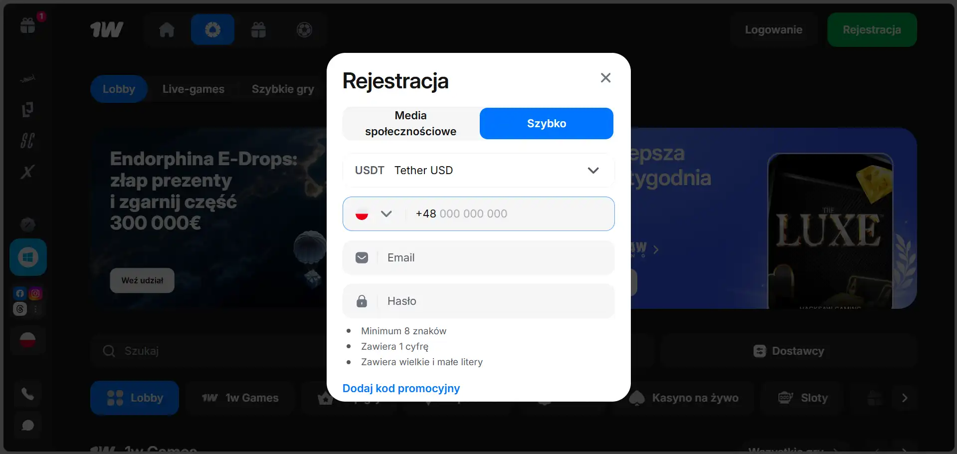Expand the USDT Tether USD currency dropdown
Screen dimensions: 957x454
click(x=479, y=170)
